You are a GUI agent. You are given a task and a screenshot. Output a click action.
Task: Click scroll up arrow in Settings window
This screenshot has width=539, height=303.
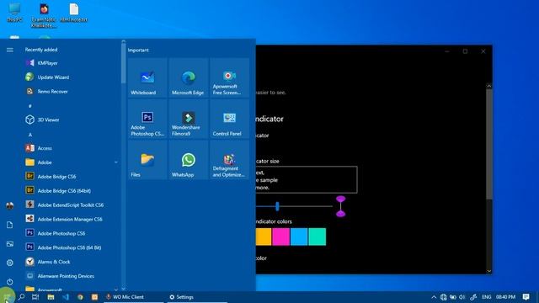488,86
